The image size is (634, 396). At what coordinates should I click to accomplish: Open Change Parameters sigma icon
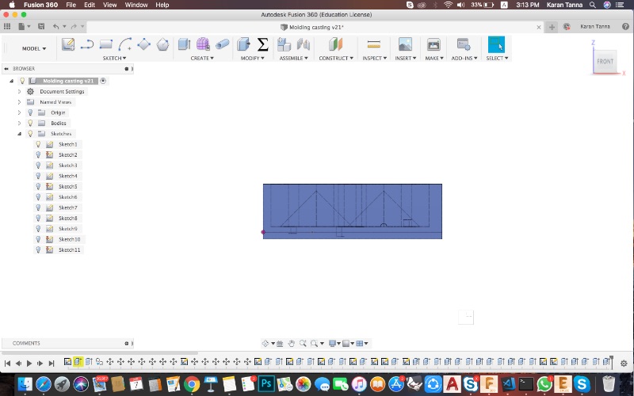coord(263,44)
